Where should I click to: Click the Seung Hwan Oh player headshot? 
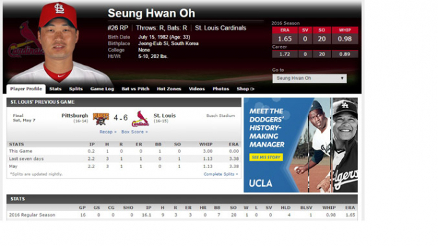pos(59,43)
